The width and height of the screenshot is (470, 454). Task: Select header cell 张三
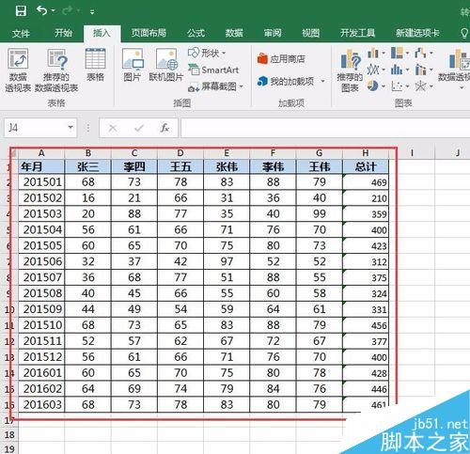tap(87, 166)
